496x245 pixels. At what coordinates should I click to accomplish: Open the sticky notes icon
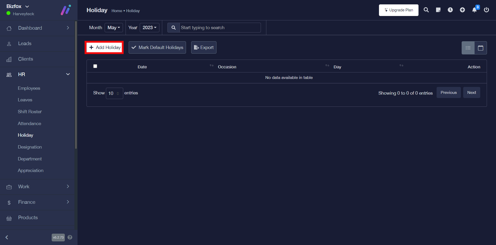[438, 10]
